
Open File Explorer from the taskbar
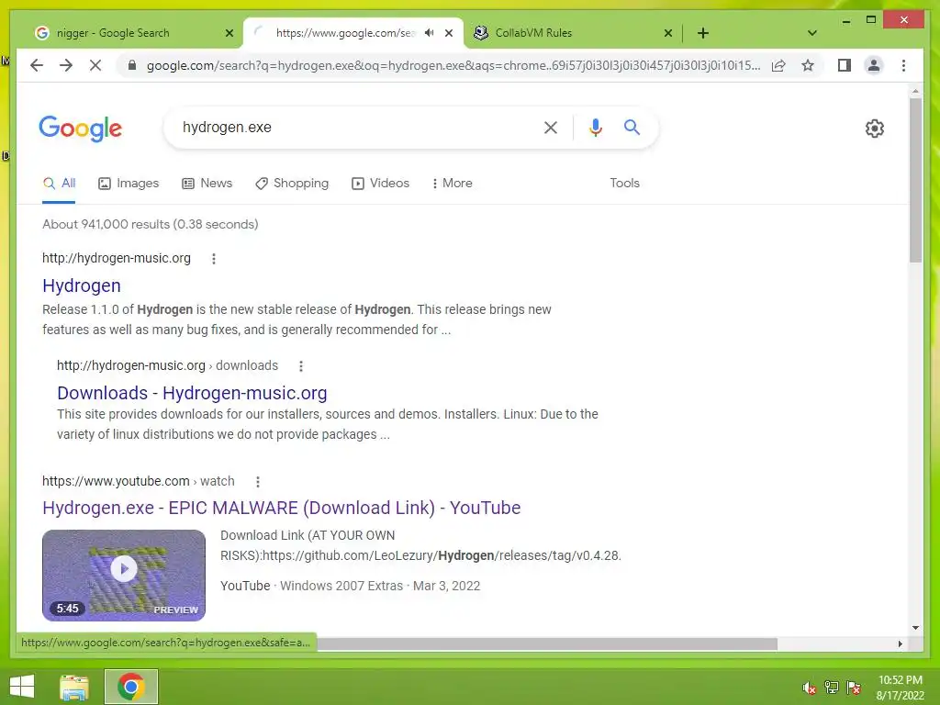pyautogui.click(x=74, y=687)
